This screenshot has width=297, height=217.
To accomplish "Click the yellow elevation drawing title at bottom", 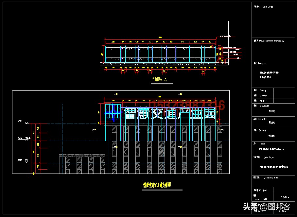I will pos(157,185).
